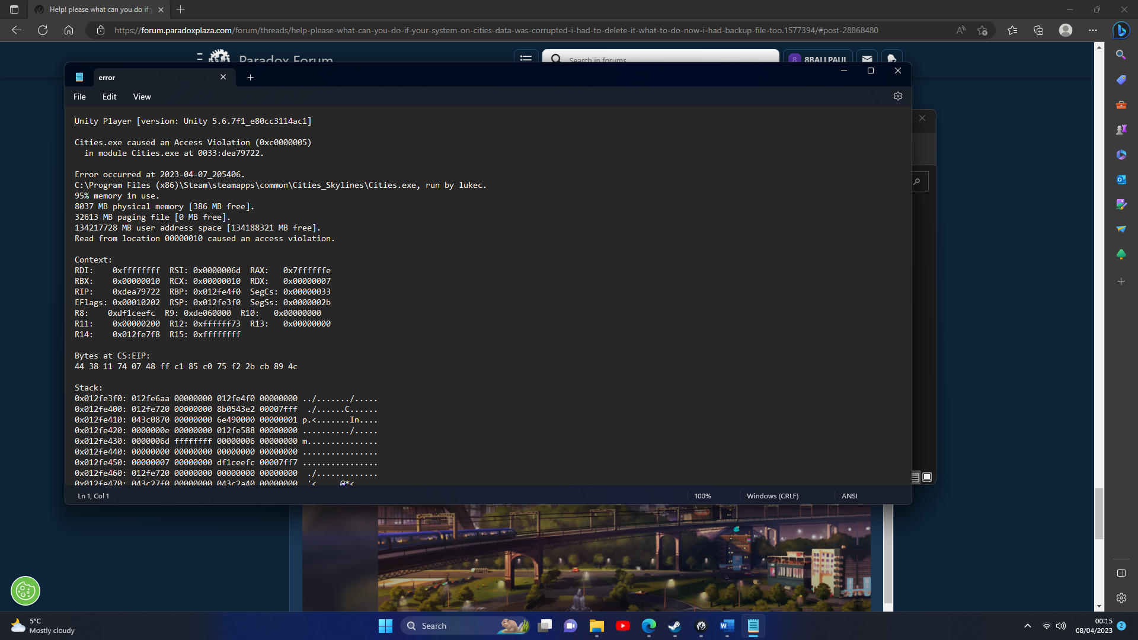
Task: Click the lightbox zoom magnifier
Action: (917, 181)
